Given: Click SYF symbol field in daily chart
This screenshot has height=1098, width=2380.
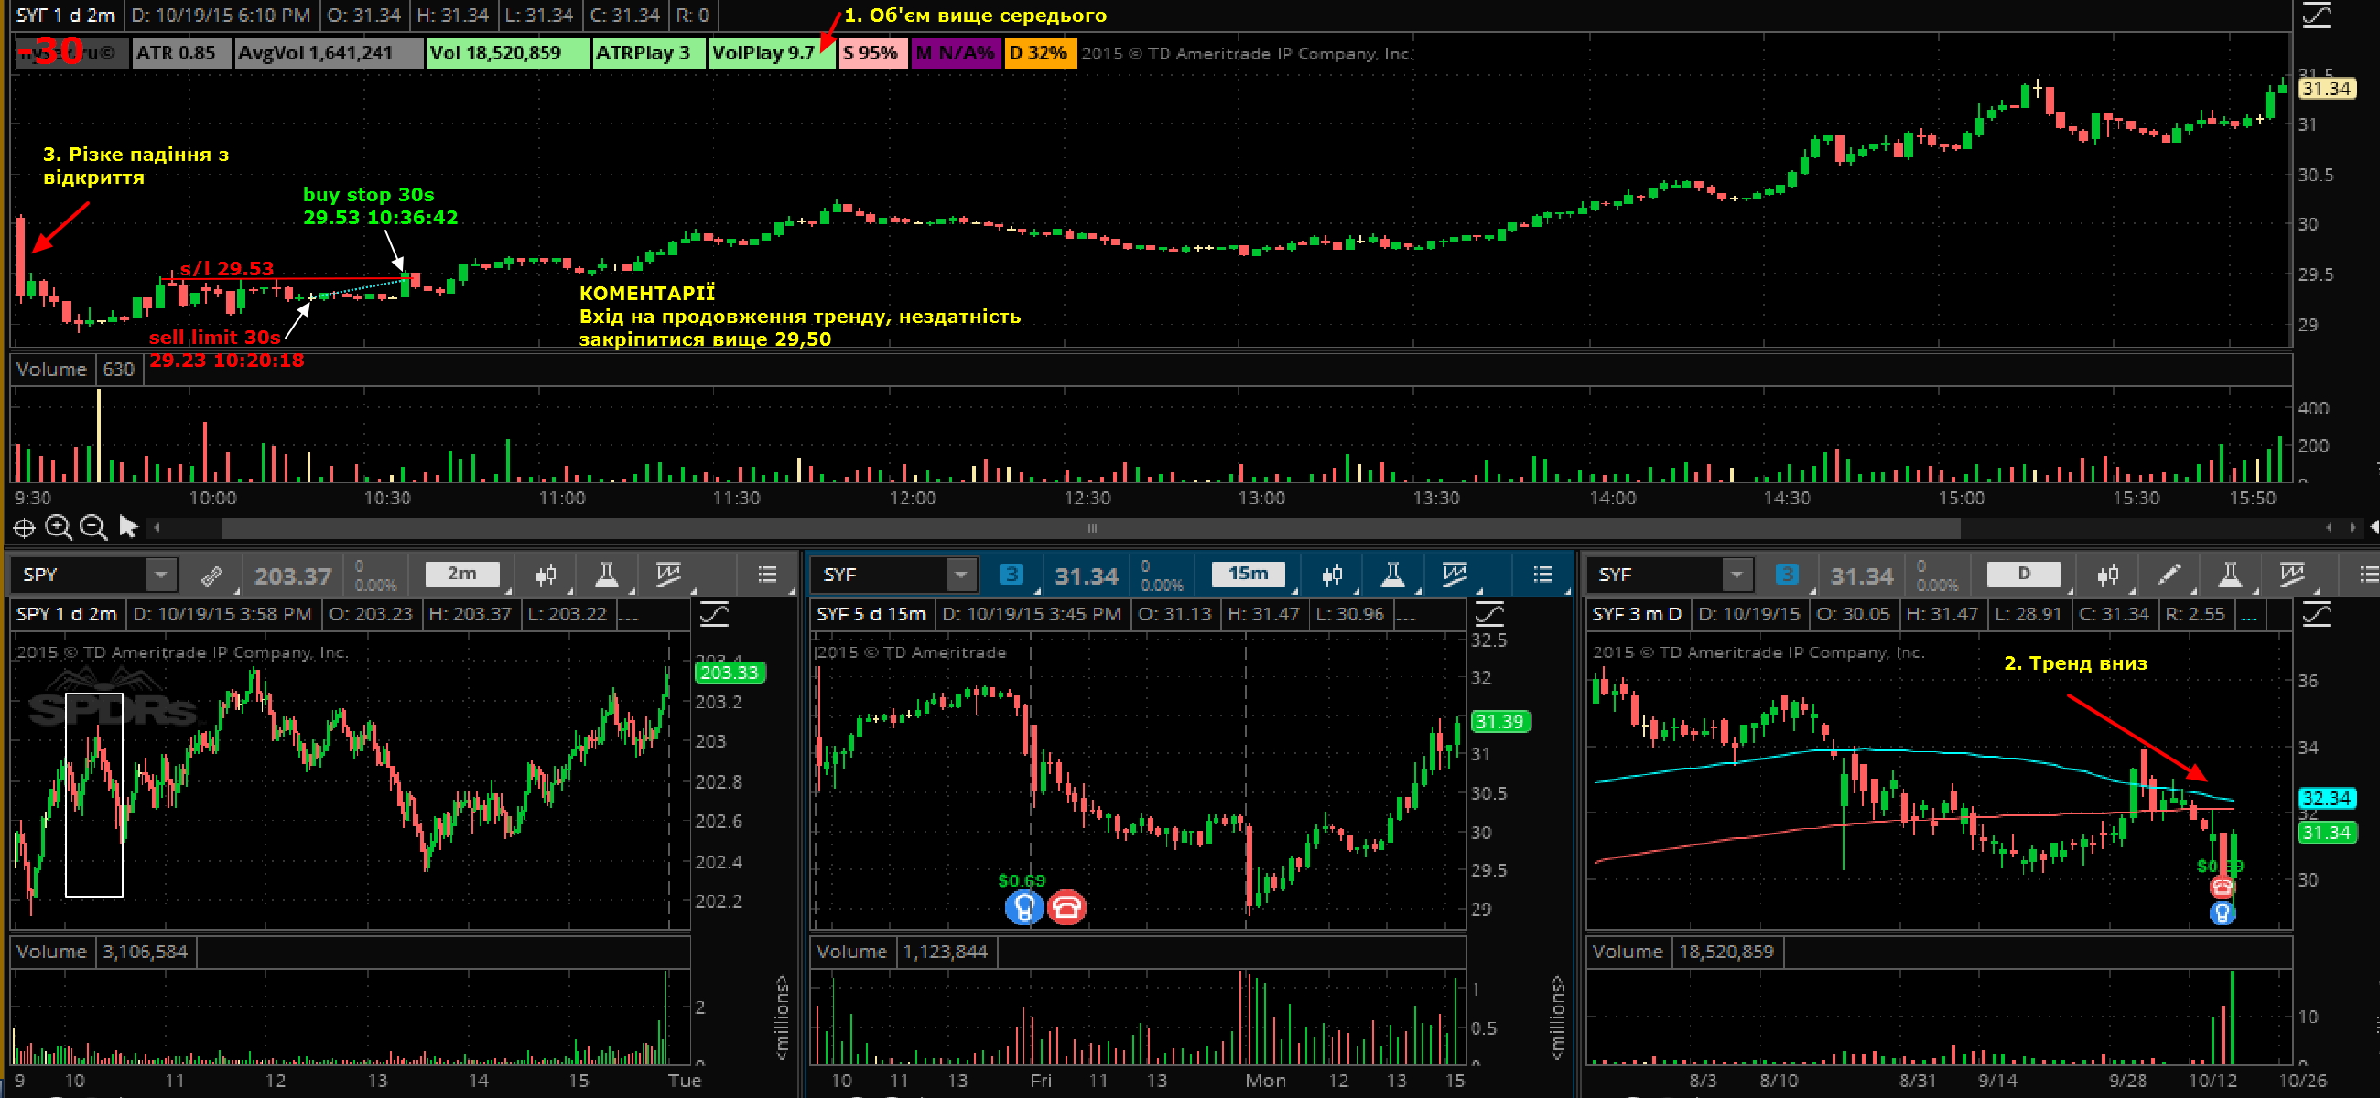Looking at the screenshot, I should 1657,575.
